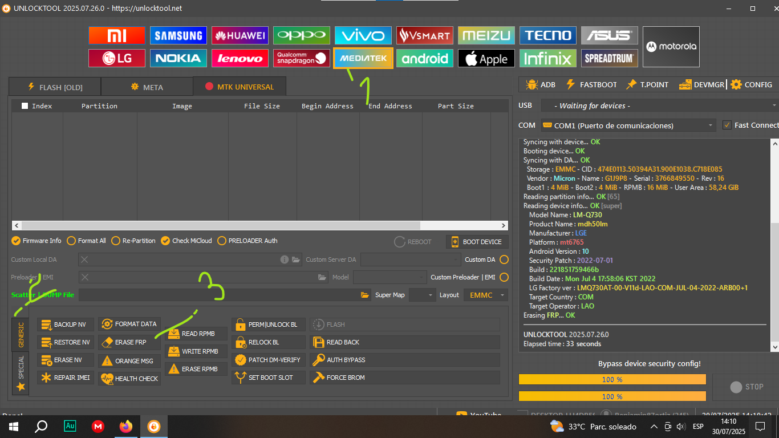779x438 pixels.
Task: Open CONFIG settings gear
Action: (x=752, y=84)
